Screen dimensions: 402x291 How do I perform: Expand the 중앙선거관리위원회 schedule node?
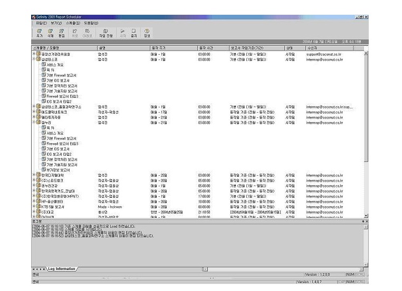pyautogui.click(x=34, y=54)
